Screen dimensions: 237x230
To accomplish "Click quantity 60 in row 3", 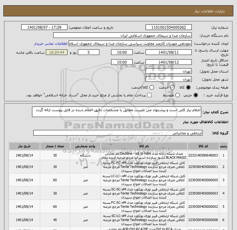I will point(55,180).
